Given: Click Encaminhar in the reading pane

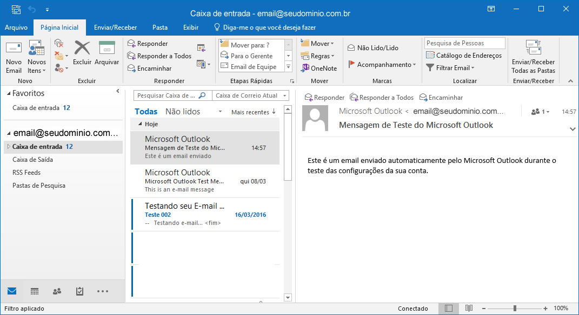Looking at the screenshot, I should [x=441, y=97].
